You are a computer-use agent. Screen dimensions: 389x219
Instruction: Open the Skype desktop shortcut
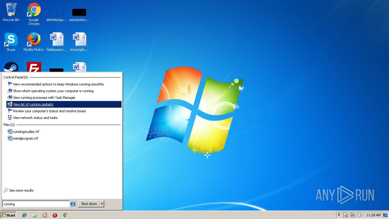click(11, 42)
